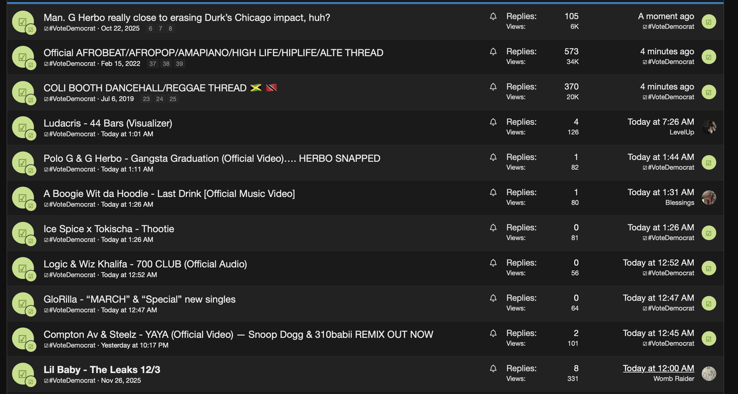Click author avatar beside Ludacris 44 Bars thread
Viewport: 738px width, 394px height.
[23, 127]
